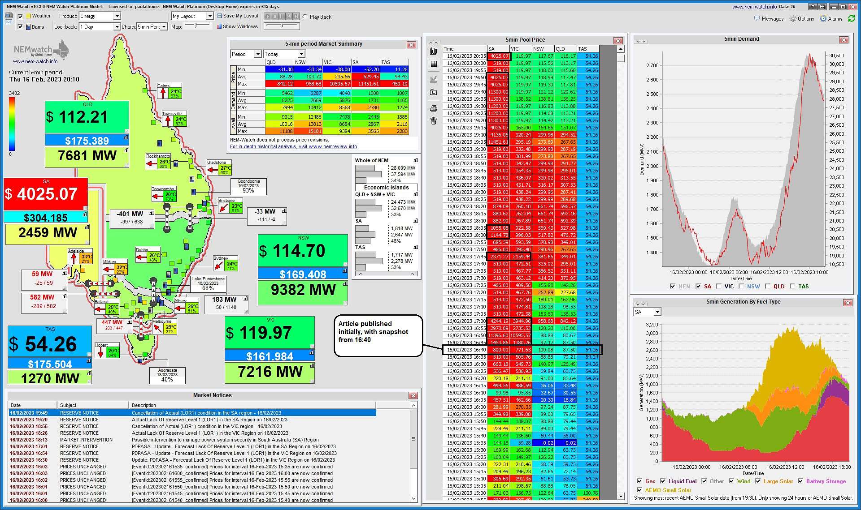The width and height of the screenshot is (861, 510).
Task: Click the playback play button
Action: click(267, 17)
